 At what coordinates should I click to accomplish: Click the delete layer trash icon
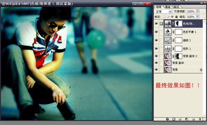200,119
